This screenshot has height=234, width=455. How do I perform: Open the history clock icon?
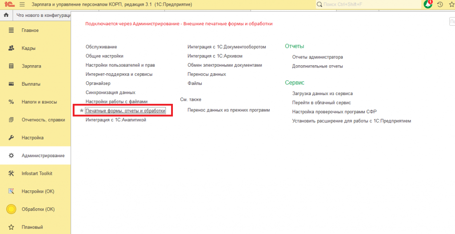(x=440, y=4)
